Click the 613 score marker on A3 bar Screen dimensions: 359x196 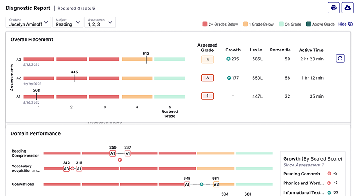tap(146, 59)
